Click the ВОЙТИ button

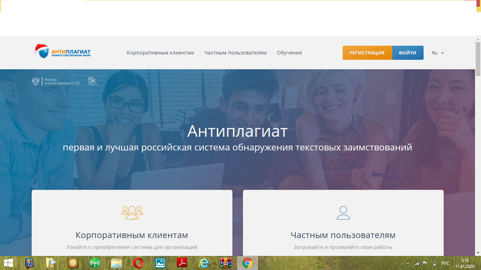pos(408,53)
